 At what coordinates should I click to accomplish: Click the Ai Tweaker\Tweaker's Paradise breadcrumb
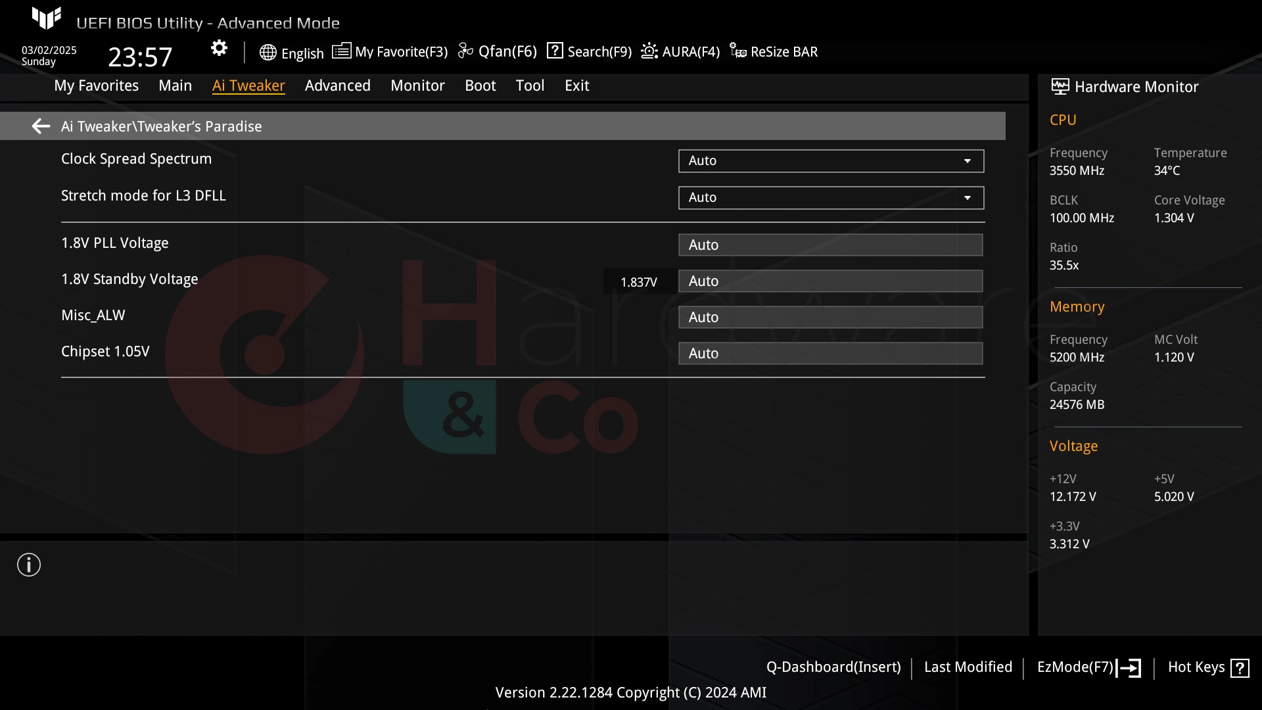tap(161, 126)
